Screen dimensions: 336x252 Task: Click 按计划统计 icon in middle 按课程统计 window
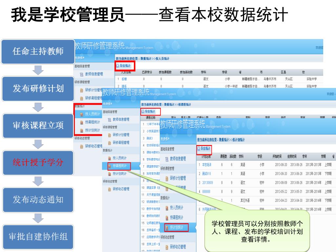point(110,174)
